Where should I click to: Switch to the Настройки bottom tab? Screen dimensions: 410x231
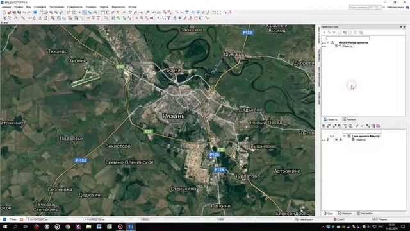tap(365, 214)
